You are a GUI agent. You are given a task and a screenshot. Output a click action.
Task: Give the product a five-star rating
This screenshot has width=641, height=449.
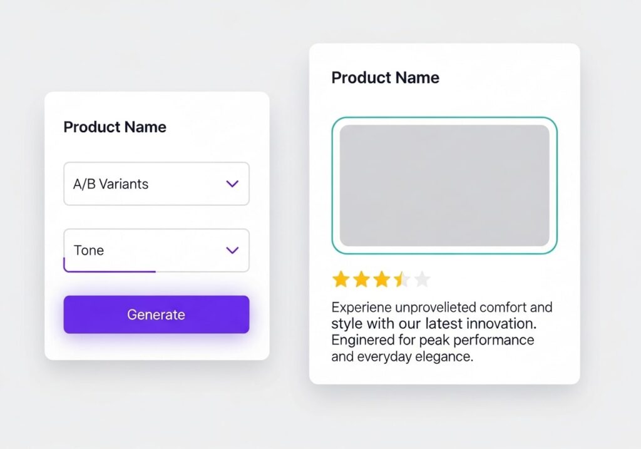[421, 279]
